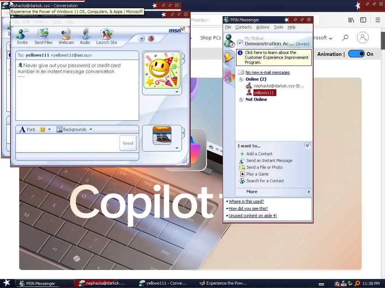
Task: Click the taskbar clock 11:38 PM
Action: pos(371,283)
